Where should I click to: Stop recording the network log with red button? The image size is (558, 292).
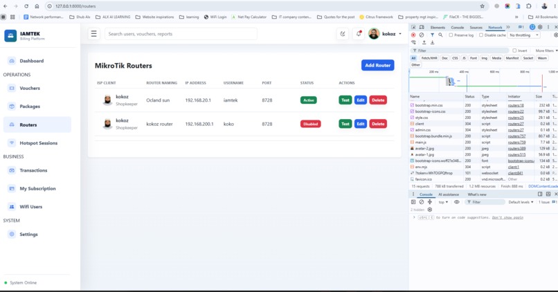click(413, 35)
